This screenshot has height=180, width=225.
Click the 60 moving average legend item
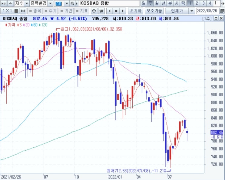34,25
